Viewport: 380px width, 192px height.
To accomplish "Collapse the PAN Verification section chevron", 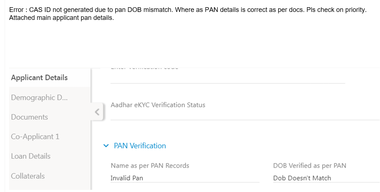I will click(x=106, y=146).
